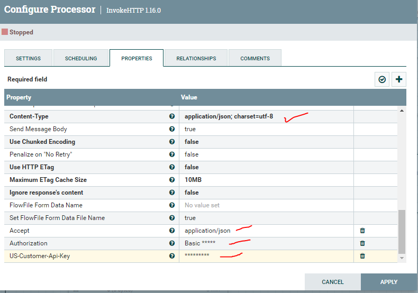Click the properties table scrollbar thumb
418x293 pixels.
click(x=402, y=232)
